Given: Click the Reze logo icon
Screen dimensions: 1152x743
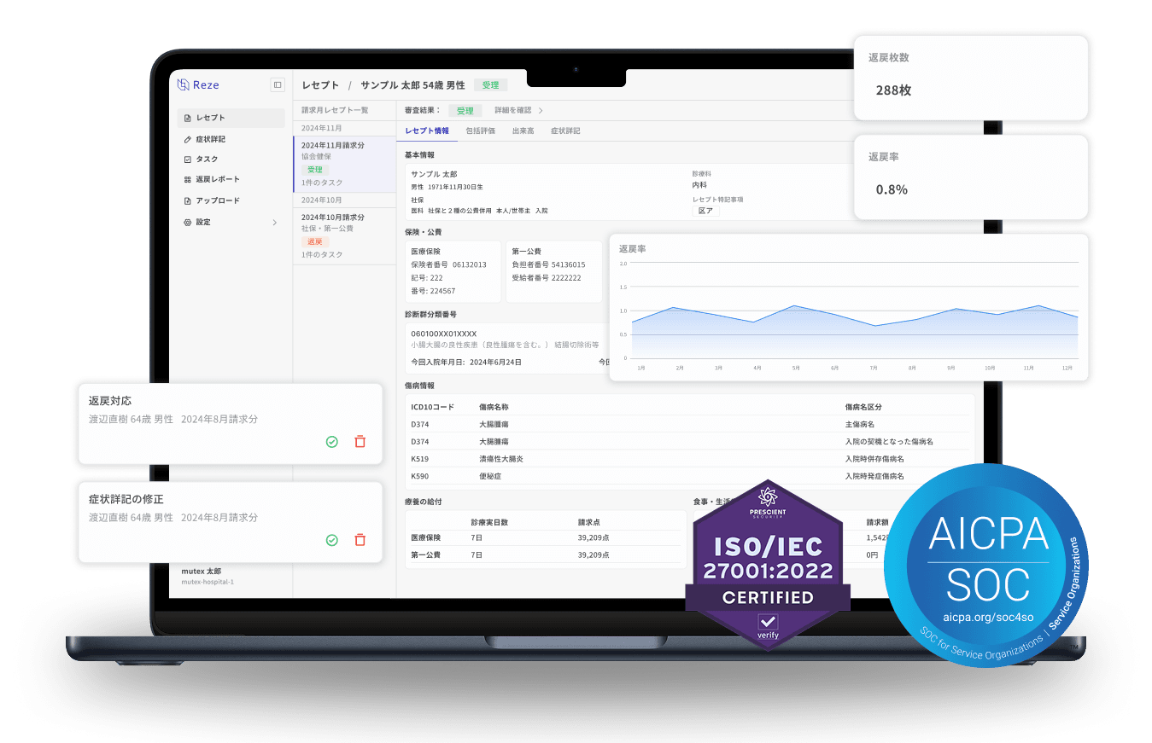Looking at the screenshot, I should click(183, 84).
